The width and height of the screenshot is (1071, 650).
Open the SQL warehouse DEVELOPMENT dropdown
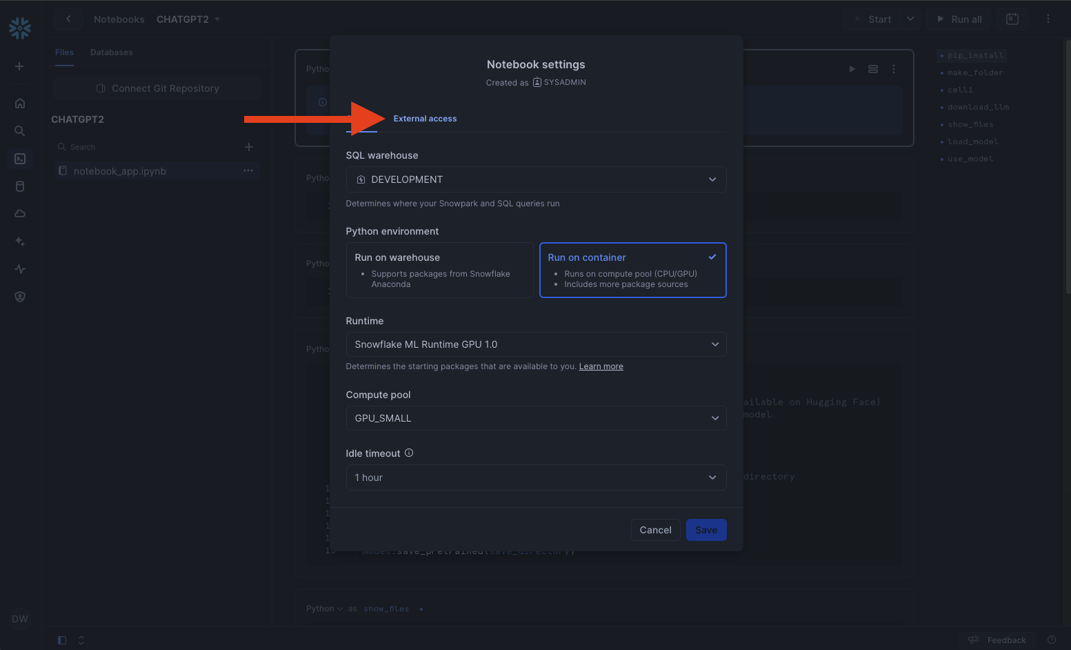tap(536, 179)
